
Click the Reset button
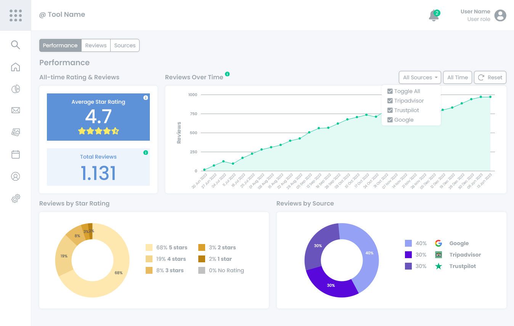tap(490, 77)
